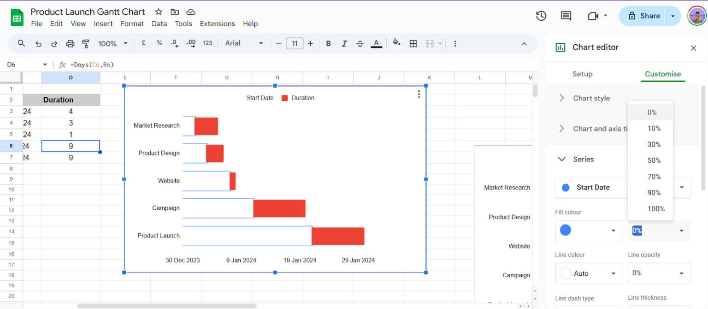Switch to the Setup tab
Image resolution: width=708 pixels, height=309 pixels.
pos(583,74)
